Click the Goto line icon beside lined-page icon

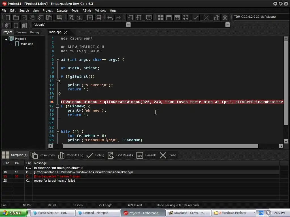98,18
